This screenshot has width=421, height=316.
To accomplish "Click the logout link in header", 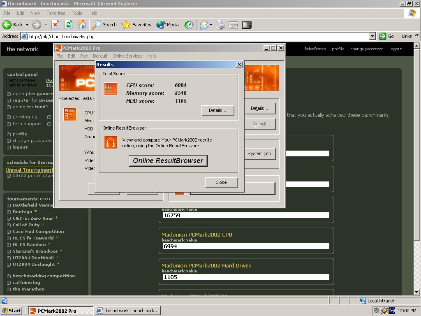I will click(396, 49).
